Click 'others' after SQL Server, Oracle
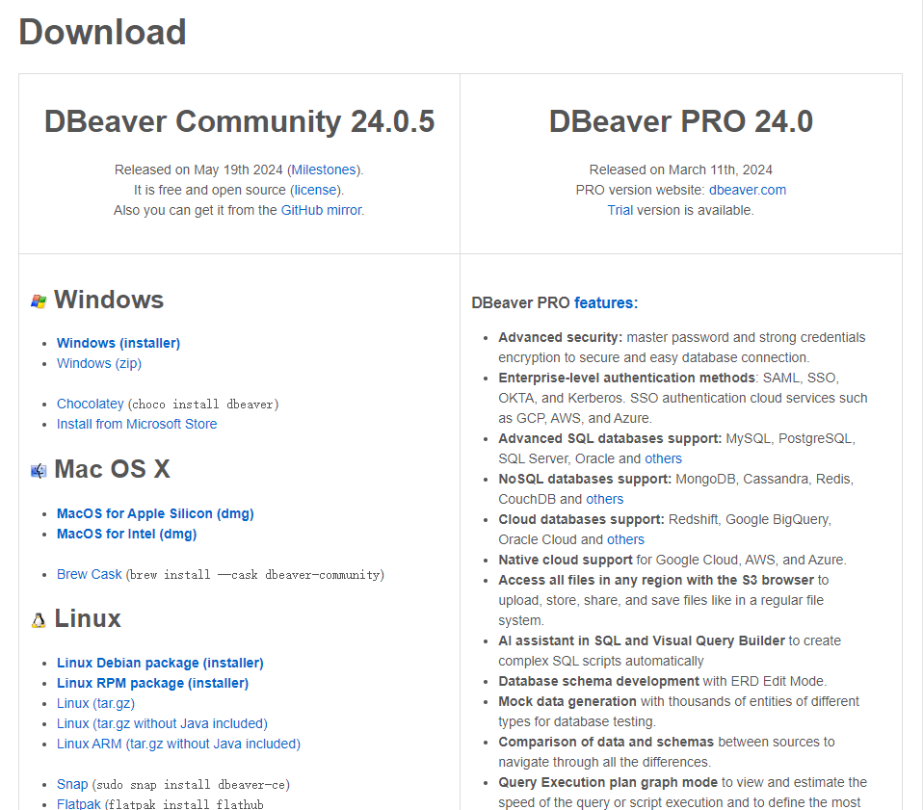923x810 pixels. point(664,458)
